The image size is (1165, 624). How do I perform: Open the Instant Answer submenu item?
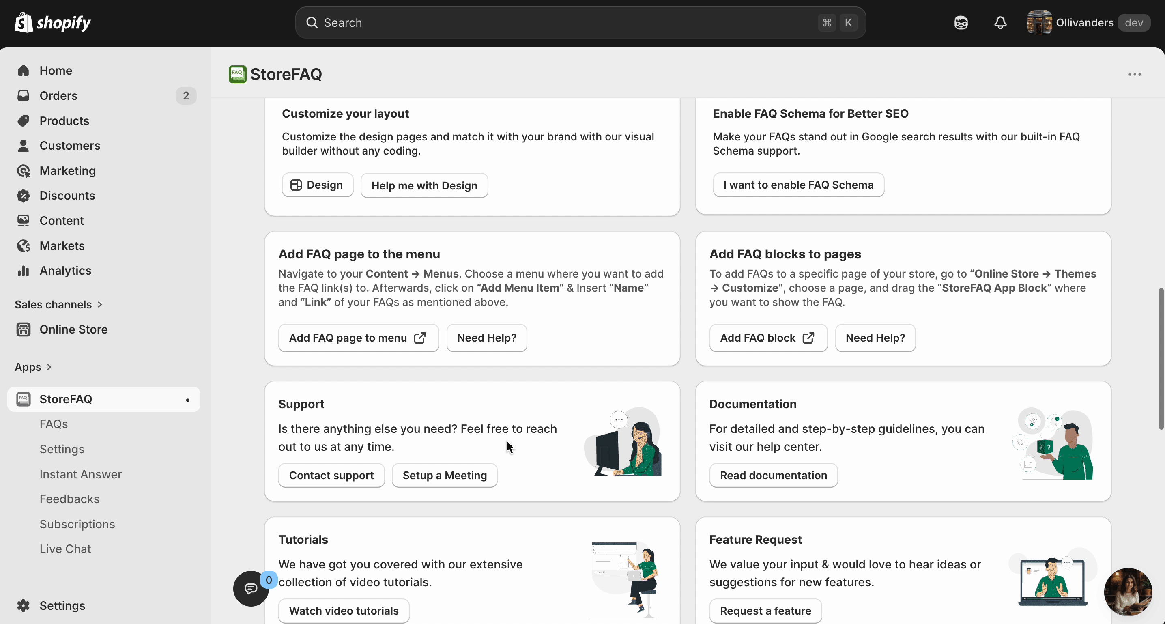pos(80,474)
